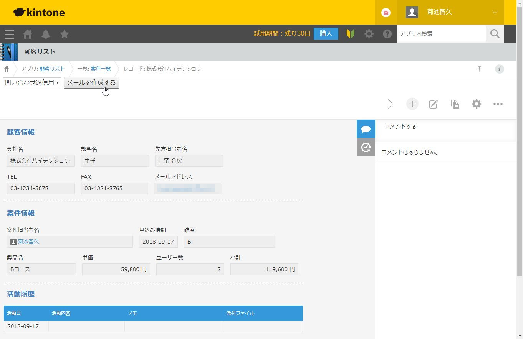Expand the 問い合わせ返信用 template dropdown
Viewport: 523px width, 339px height.
pos(32,83)
